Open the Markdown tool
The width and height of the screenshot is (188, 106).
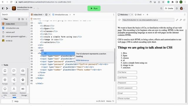point(23,89)
